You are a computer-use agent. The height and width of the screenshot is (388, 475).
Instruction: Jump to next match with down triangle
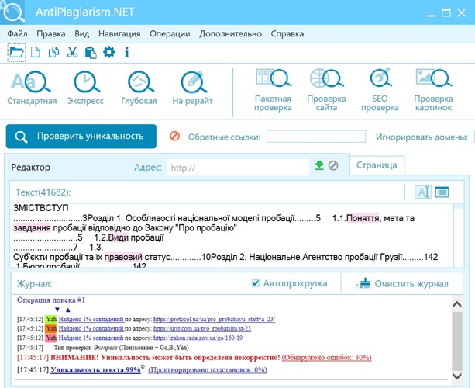[x=57, y=310]
